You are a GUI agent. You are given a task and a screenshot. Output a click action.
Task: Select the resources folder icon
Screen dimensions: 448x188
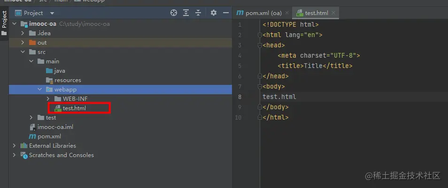(49, 80)
